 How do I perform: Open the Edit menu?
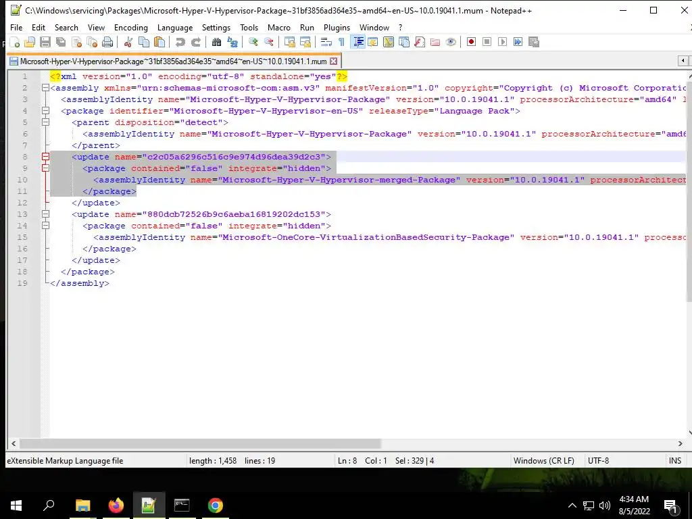tap(39, 27)
